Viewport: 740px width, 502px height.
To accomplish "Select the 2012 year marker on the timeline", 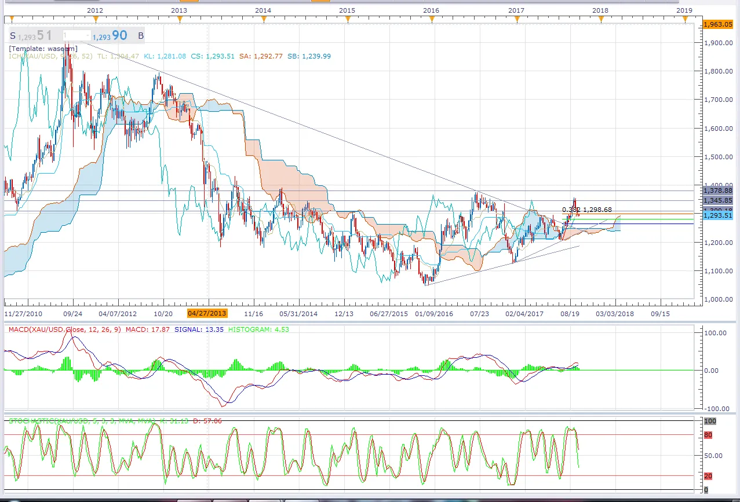I will click(95, 10).
